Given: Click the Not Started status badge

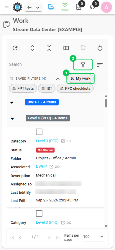Looking at the screenshot, I should pyautogui.click(x=45, y=150).
